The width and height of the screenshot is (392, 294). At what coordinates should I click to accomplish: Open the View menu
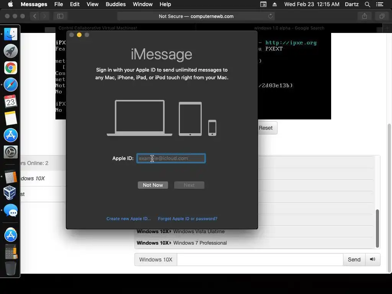[93, 4]
